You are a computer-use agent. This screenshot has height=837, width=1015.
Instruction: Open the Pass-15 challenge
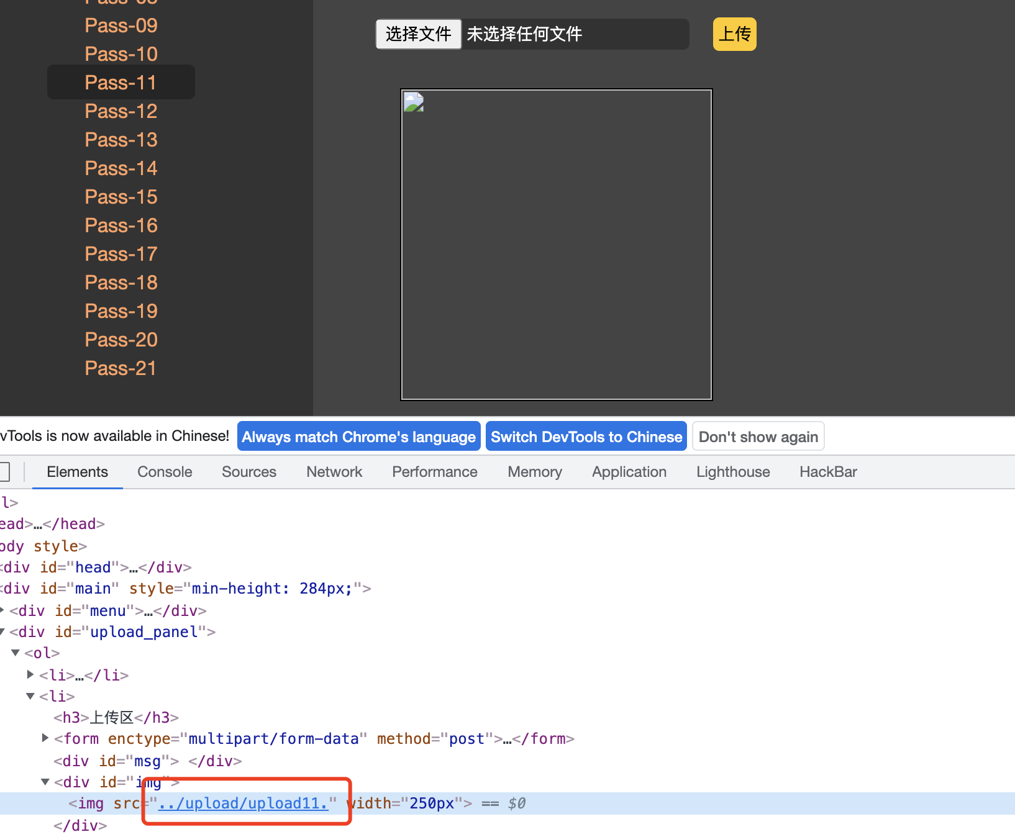point(121,197)
